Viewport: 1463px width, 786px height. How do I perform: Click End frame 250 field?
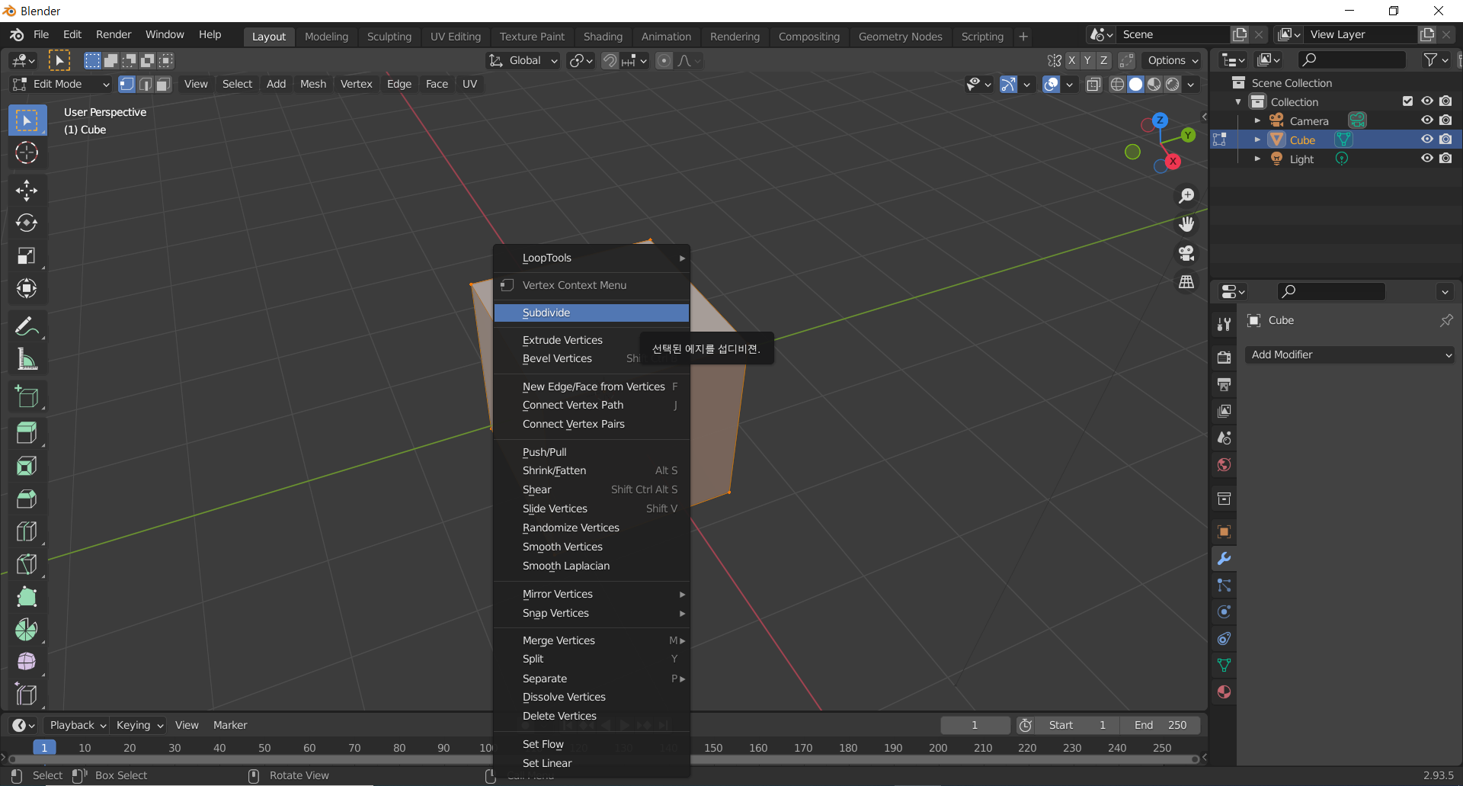click(1160, 725)
